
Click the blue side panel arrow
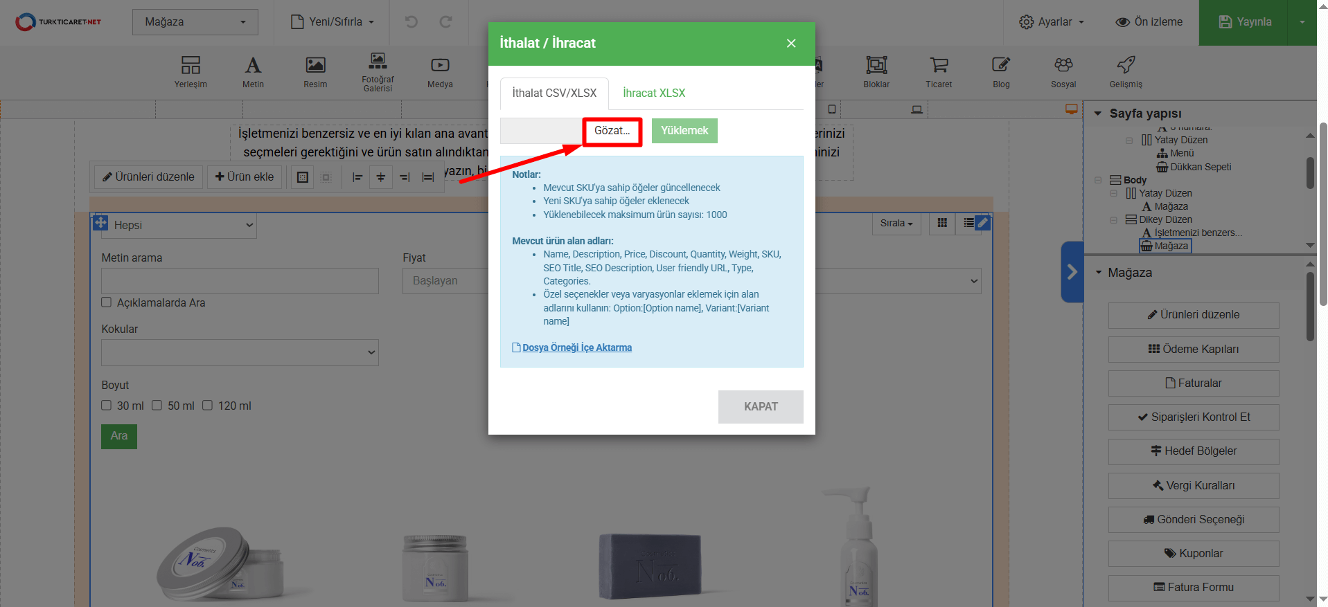(1072, 272)
